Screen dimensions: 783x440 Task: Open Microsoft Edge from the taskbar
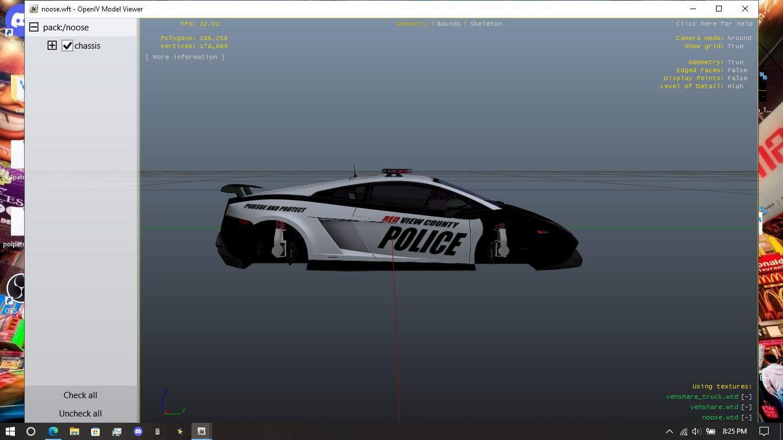point(53,431)
